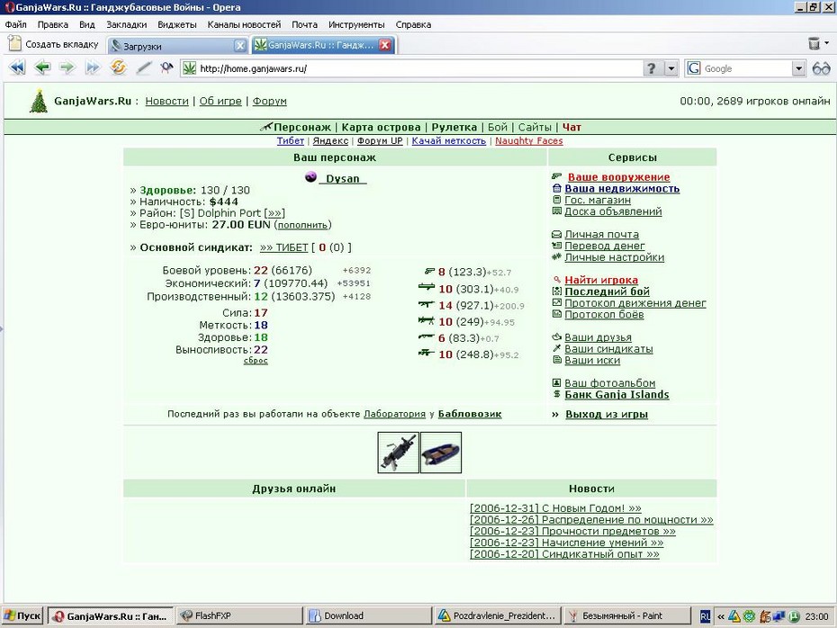Switch to FlashFXP in the taskbar
The width and height of the screenshot is (837, 628).
click(238, 615)
